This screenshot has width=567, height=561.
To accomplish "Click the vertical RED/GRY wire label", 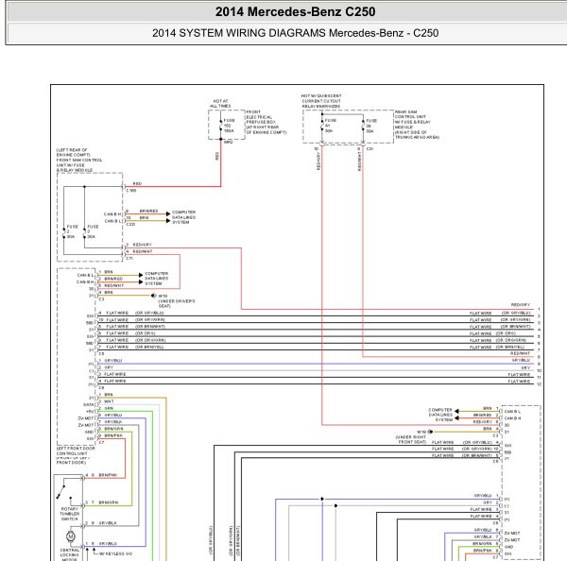I will (x=318, y=161).
